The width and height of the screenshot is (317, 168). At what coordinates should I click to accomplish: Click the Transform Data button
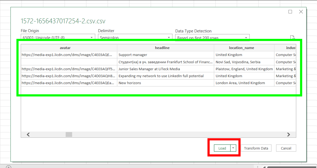click(x=256, y=148)
